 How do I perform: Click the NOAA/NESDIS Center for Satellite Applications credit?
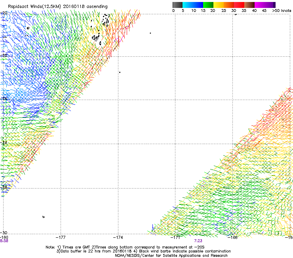(171, 256)
